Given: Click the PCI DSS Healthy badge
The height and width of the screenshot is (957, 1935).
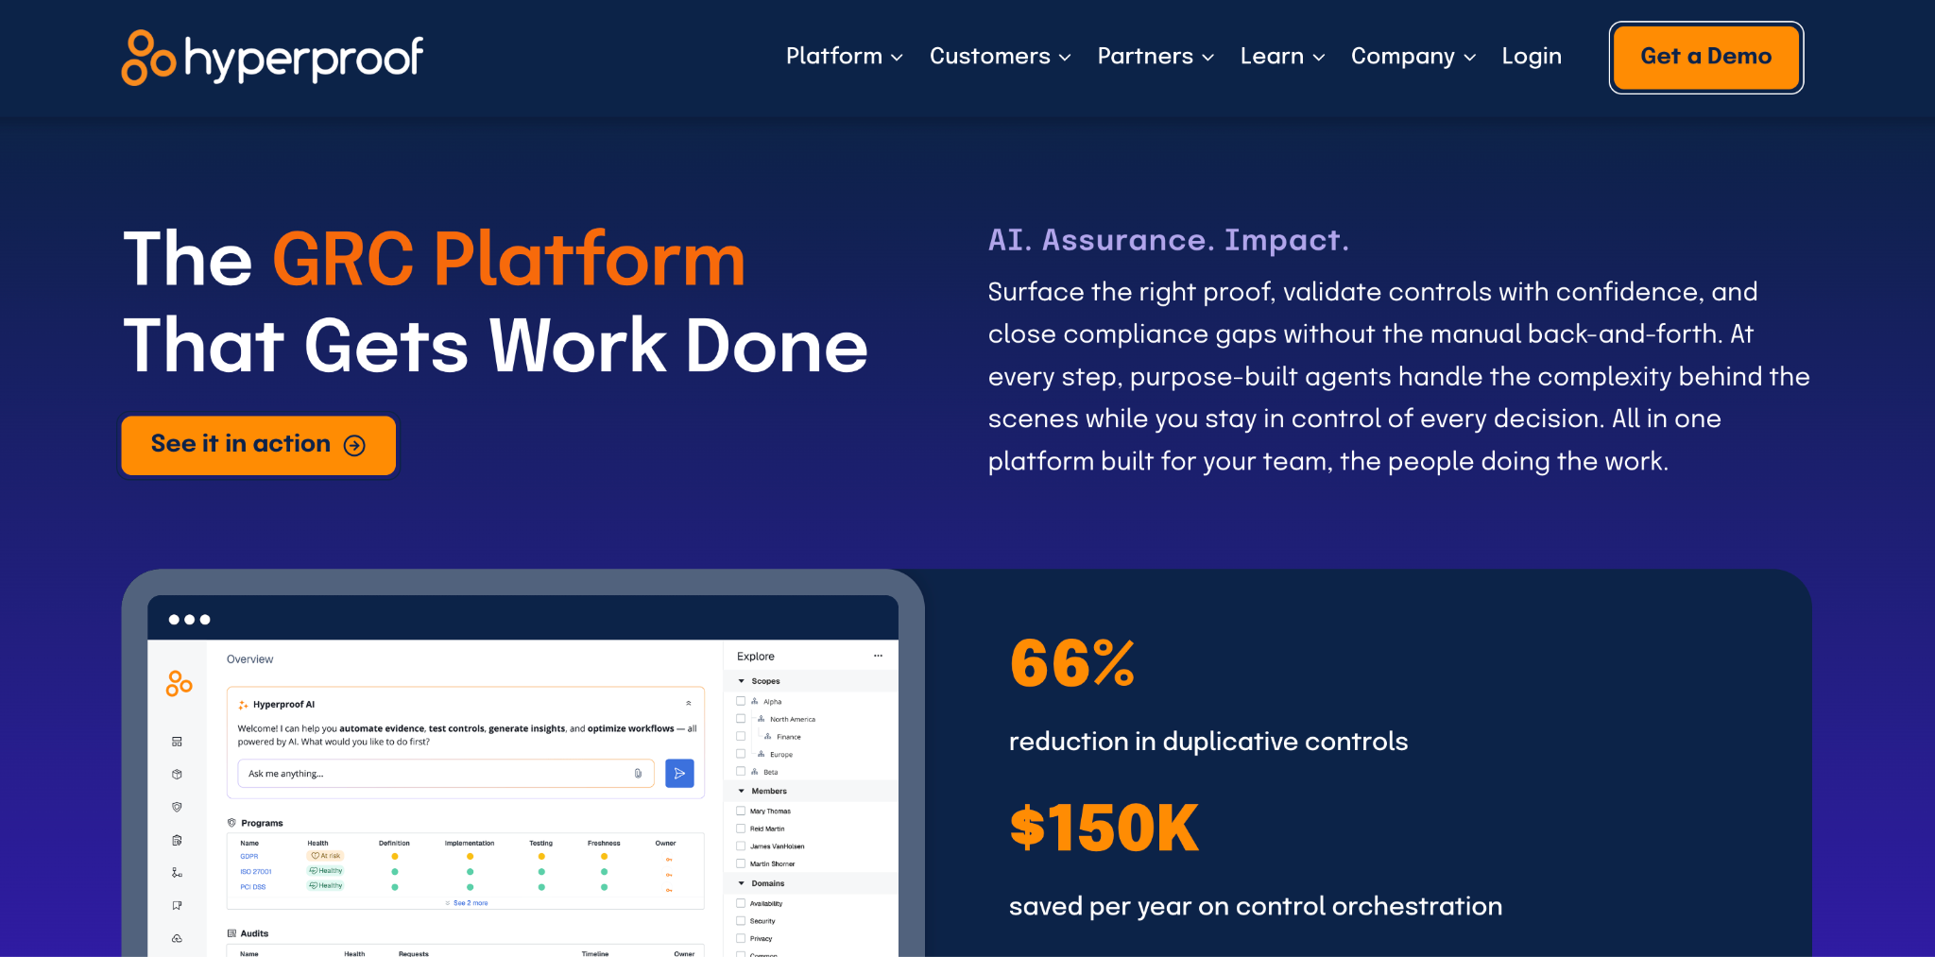Looking at the screenshot, I should (326, 886).
